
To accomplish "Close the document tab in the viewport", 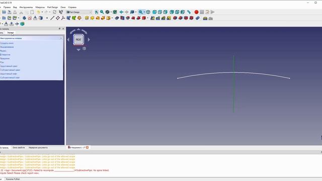I will [x=87, y=147].
